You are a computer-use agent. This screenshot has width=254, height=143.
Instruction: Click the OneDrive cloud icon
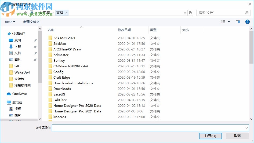[x=9, y=94]
